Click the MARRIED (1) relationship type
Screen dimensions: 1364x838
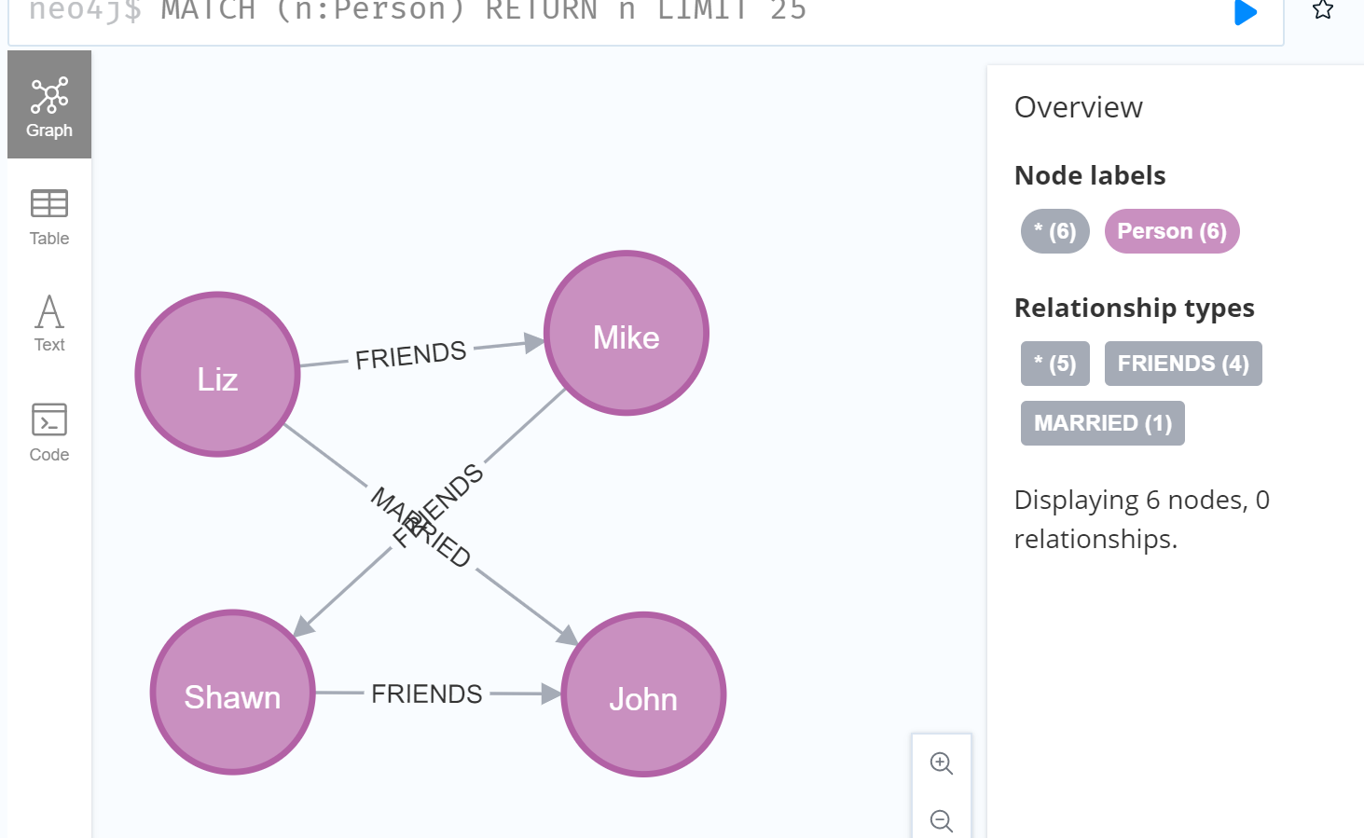coord(1103,423)
